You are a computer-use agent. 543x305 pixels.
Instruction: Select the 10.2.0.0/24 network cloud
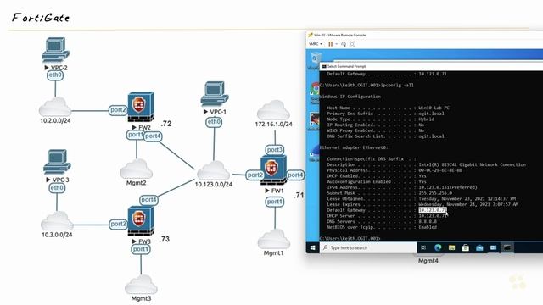[55, 107]
